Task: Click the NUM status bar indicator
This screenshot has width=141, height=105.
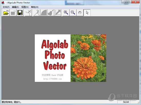Action: pyautogui.click(x=126, y=102)
